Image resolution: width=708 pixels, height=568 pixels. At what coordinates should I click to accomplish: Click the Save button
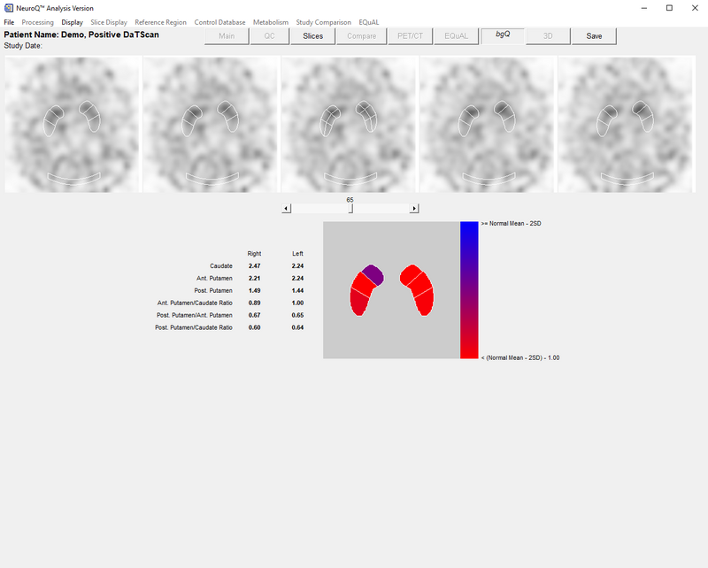click(594, 36)
